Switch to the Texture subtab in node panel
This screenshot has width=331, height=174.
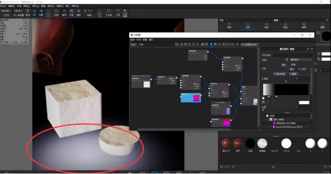click(293, 65)
